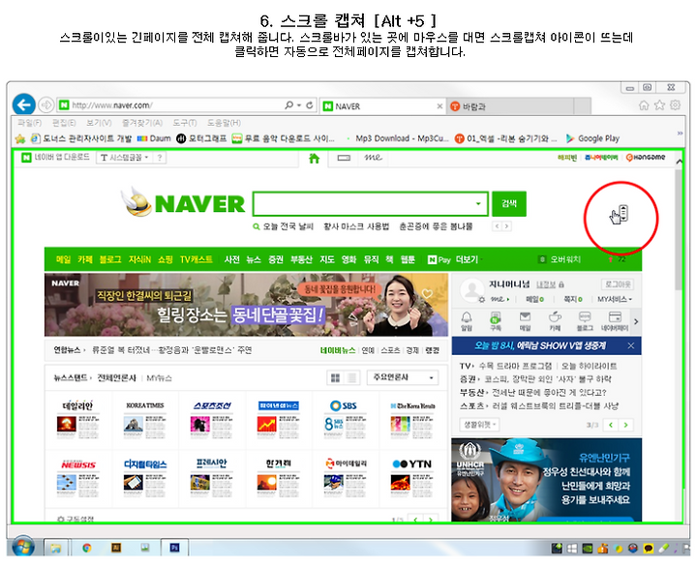Click the address bar search magnifier icon

[288, 105]
